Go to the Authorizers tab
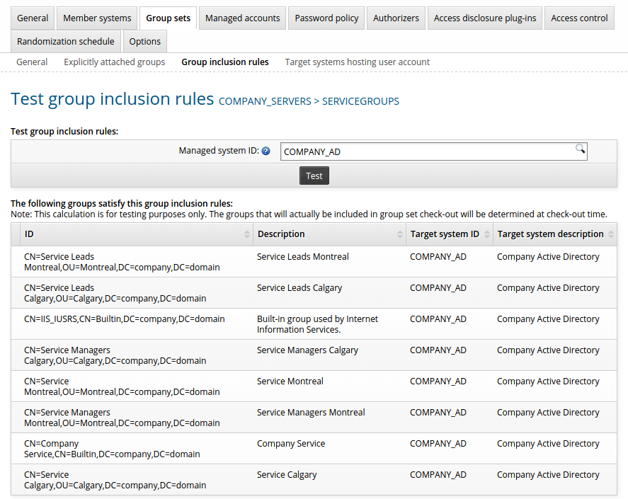The width and height of the screenshot is (628, 499). (396, 18)
